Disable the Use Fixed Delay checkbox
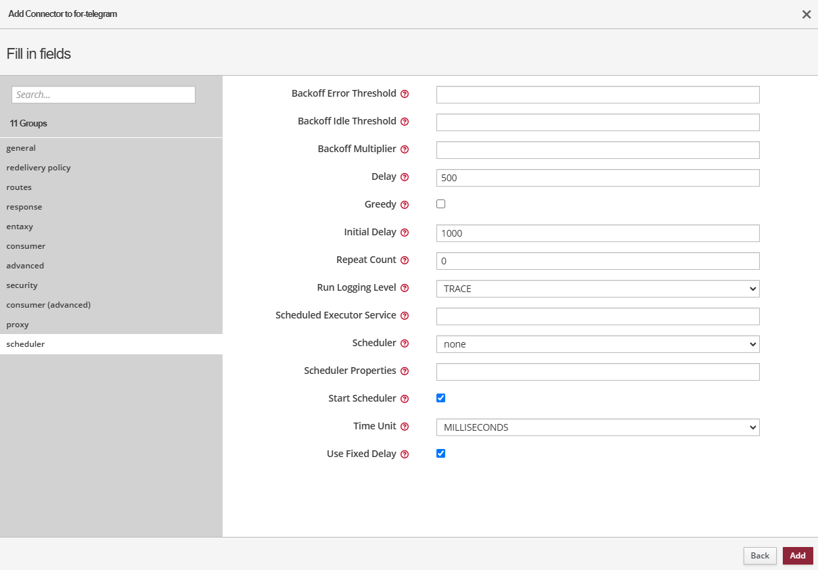Screen dimensions: 818x570 click(441, 453)
